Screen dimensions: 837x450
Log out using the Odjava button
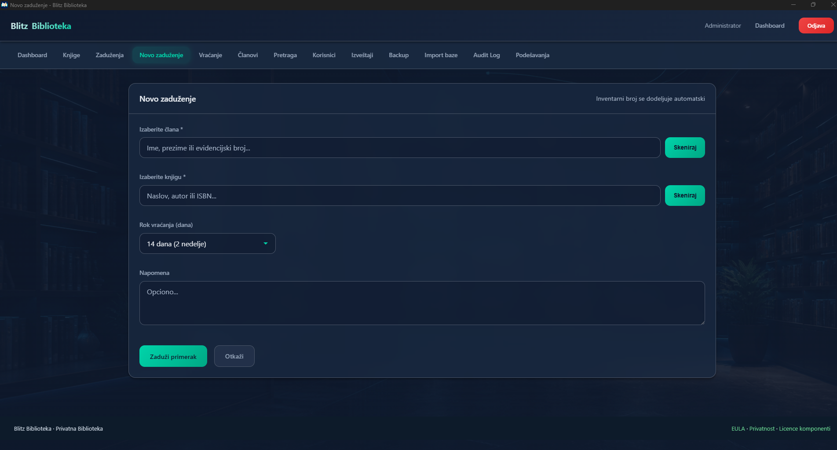[x=816, y=26]
